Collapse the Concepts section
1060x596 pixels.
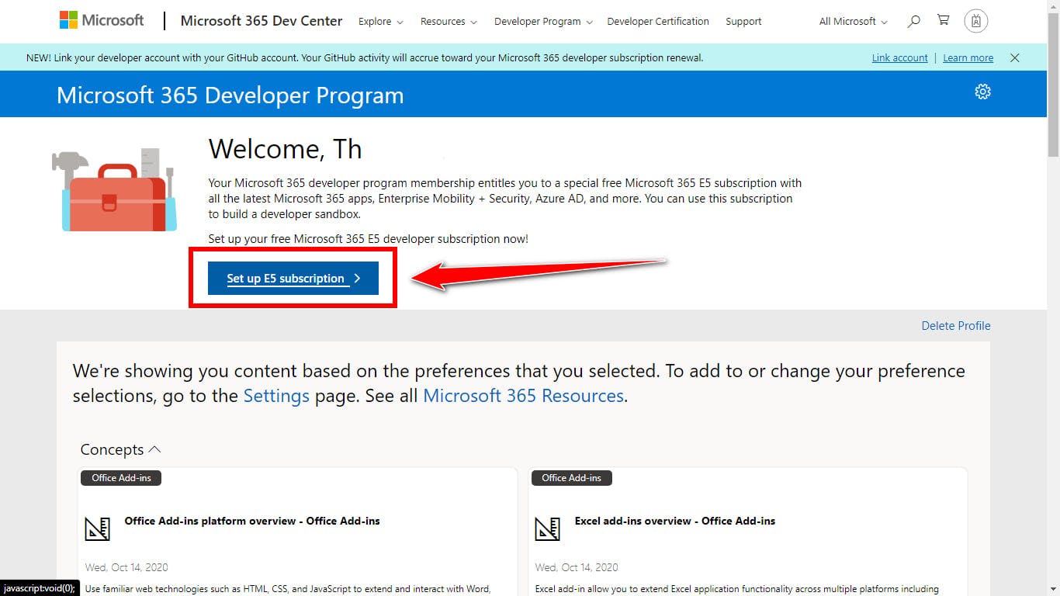pos(120,449)
